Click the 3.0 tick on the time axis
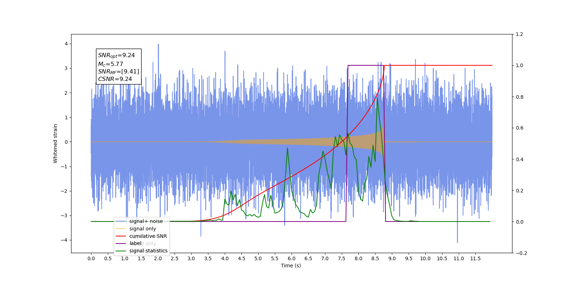 point(191,258)
